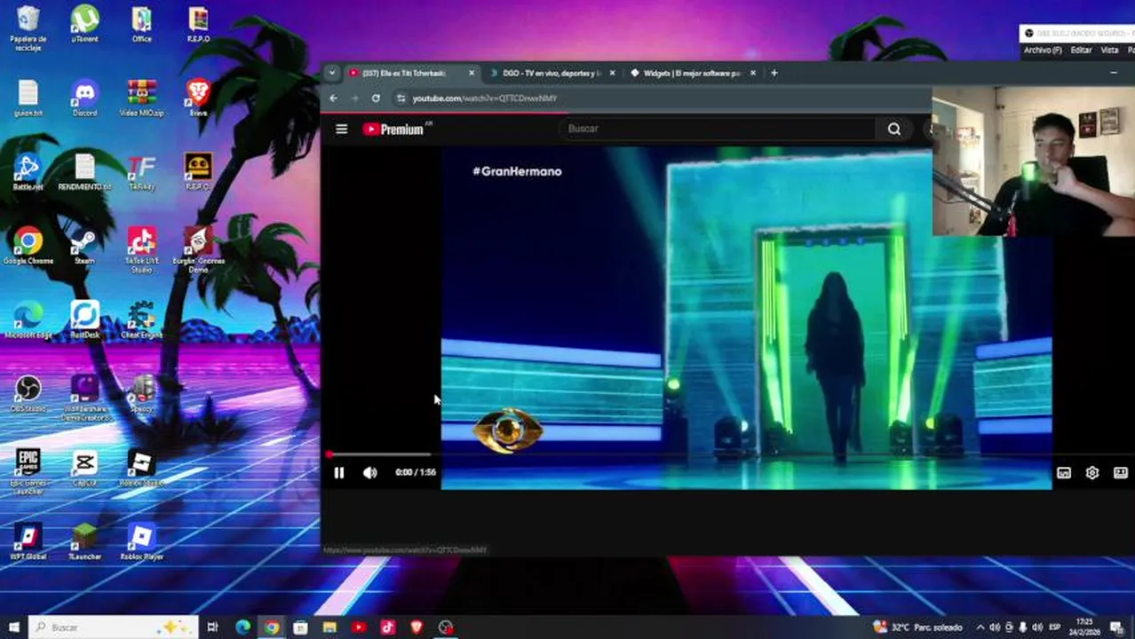Screen dimensions: 1135x639
Task: Open the Vista menu in OBS window
Action: point(1109,51)
